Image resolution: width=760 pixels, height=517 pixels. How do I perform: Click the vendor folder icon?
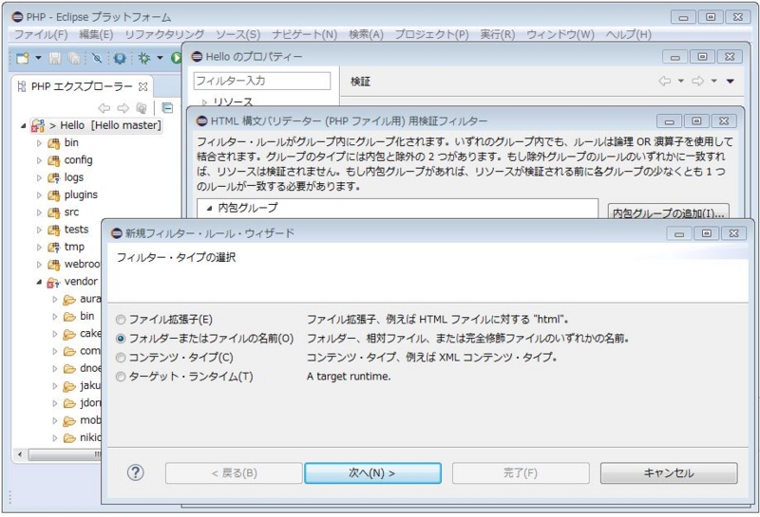coord(53,283)
